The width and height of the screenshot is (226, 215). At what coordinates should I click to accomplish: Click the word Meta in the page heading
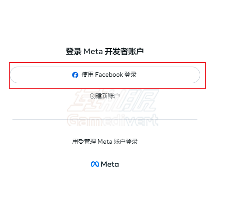(x=93, y=51)
